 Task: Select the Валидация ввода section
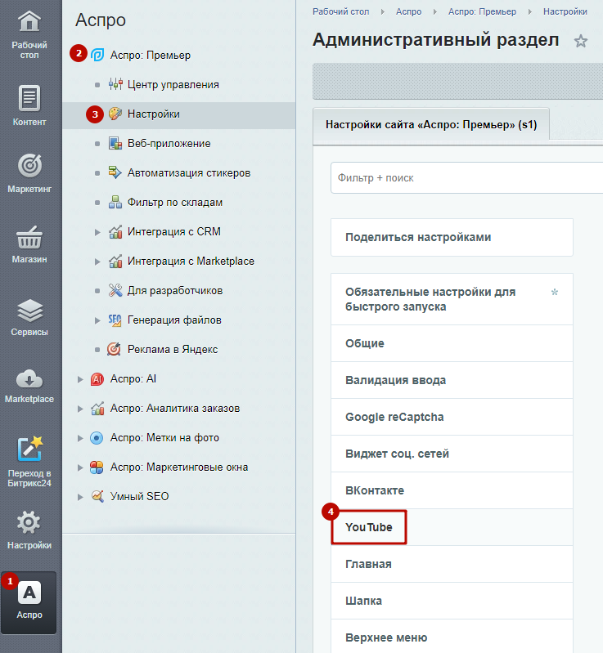point(452,380)
